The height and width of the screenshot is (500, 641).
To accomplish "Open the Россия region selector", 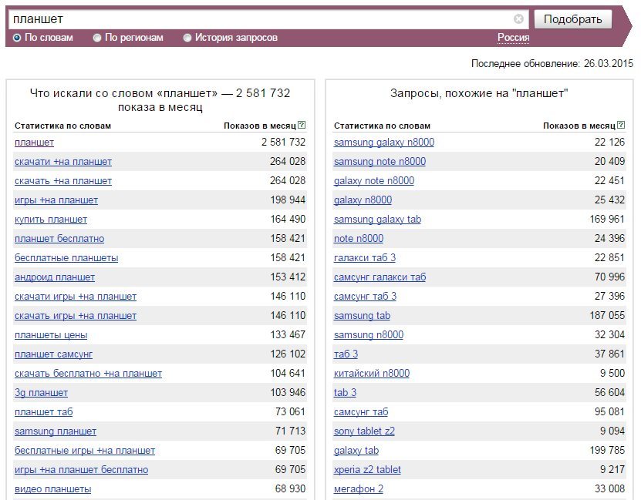I will 514,38.
